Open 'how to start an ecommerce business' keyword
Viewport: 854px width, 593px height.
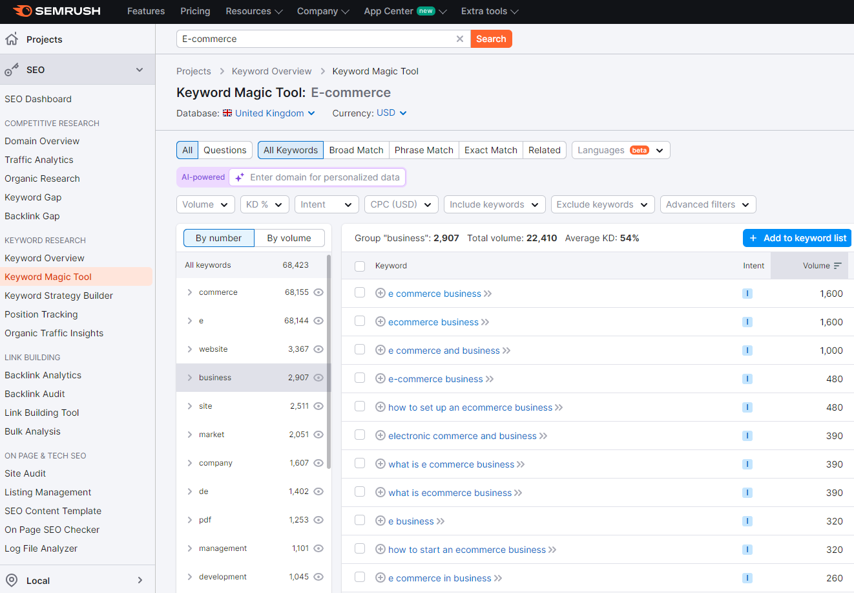(467, 550)
